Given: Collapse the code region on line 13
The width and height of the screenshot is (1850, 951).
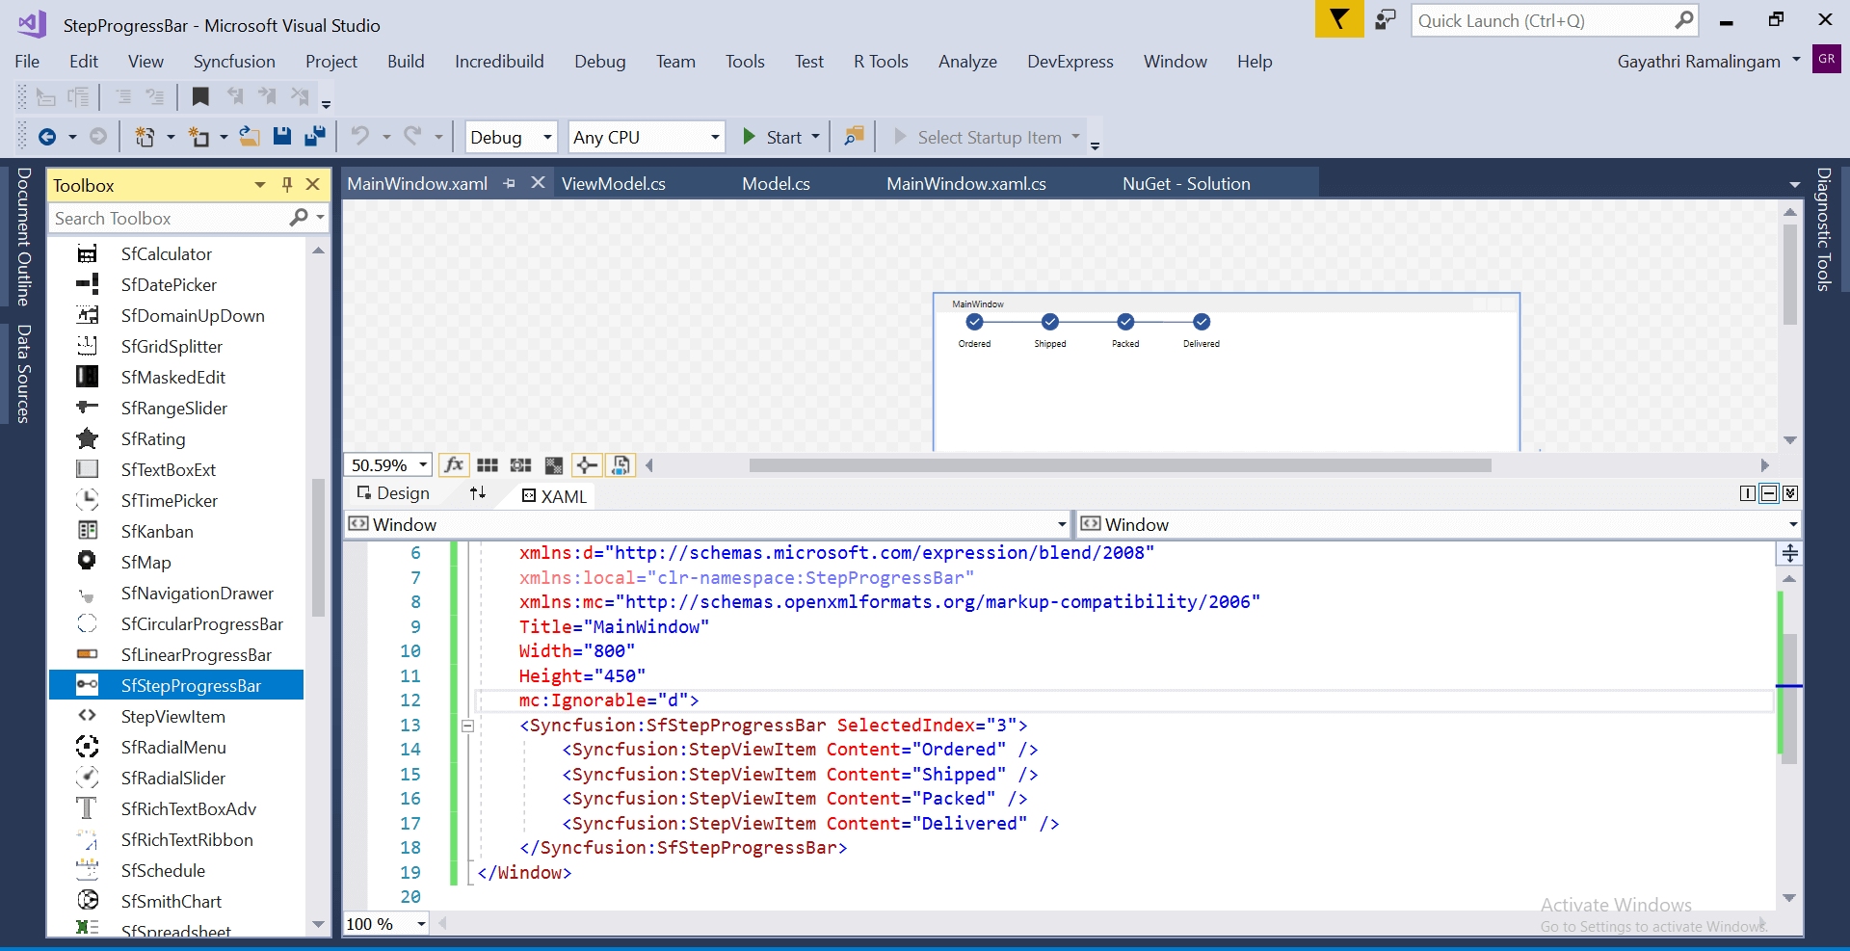Looking at the screenshot, I should tap(467, 726).
